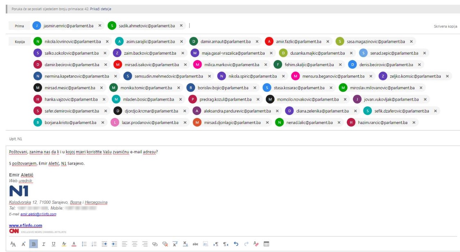460x252 pixels.
Task: Insert a table from the toolbar
Action: pyautogui.click(x=266, y=244)
